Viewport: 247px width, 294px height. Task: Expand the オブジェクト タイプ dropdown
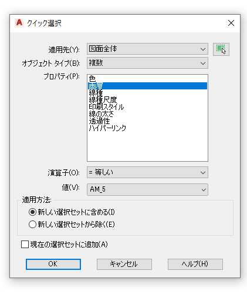coord(147,63)
